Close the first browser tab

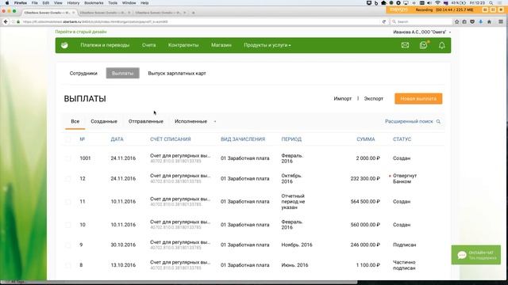tap(74, 13)
